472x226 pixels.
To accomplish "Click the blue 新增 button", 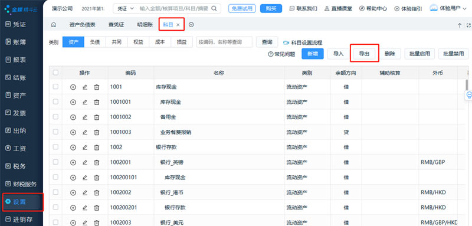I will pos(313,54).
